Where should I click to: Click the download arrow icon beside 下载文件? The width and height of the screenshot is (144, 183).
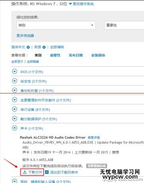25,172
